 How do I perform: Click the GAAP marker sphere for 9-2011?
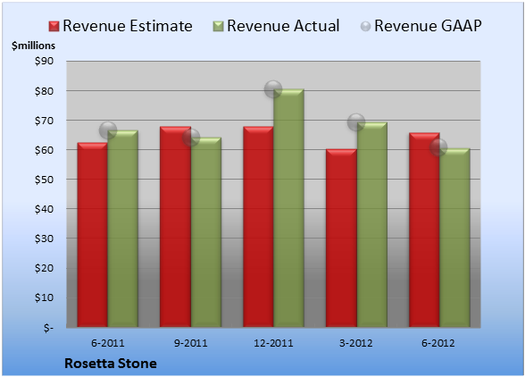[x=191, y=138]
